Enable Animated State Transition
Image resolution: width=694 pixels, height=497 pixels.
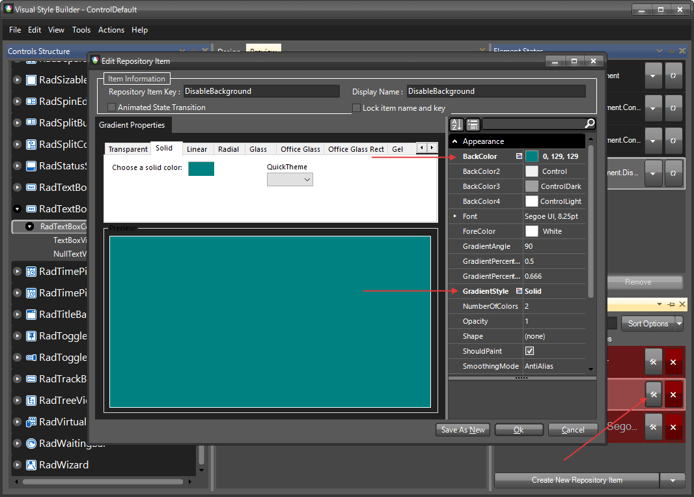[x=111, y=106]
